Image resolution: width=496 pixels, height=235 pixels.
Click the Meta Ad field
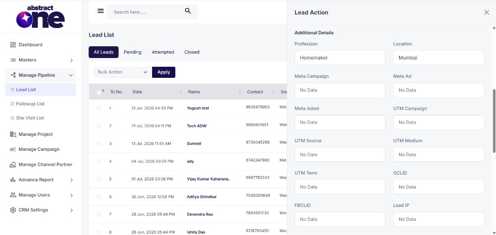(438, 90)
